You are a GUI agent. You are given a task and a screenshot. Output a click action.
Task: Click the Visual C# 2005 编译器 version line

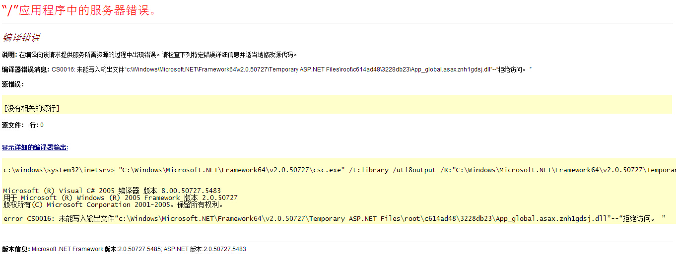[x=112, y=191]
